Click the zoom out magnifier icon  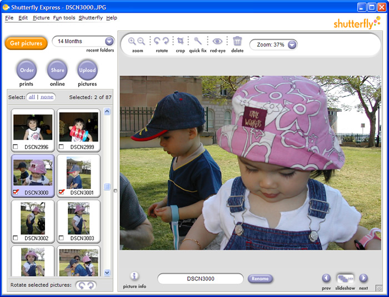tap(142, 41)
